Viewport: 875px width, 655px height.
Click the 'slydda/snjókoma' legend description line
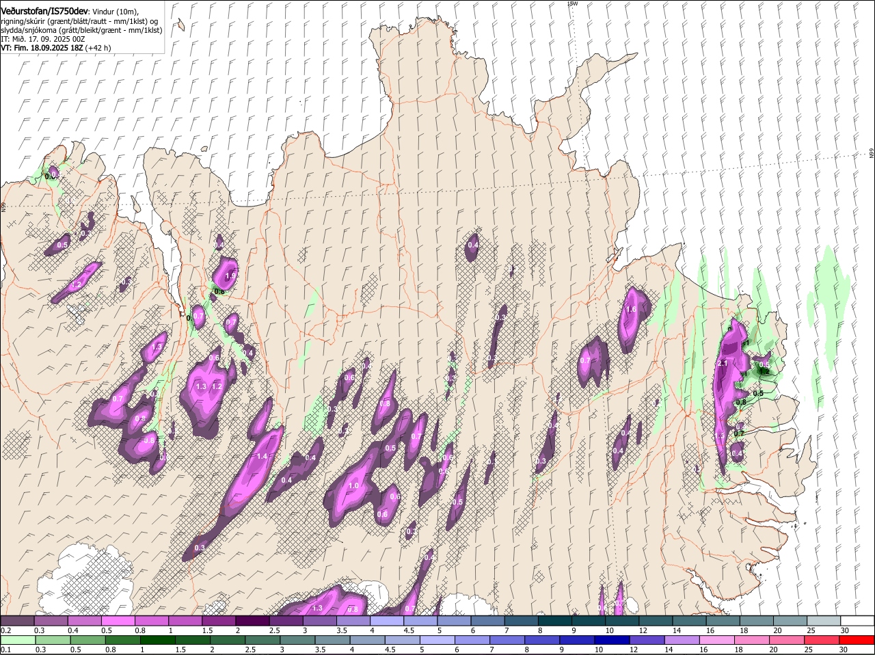point(81,30)
